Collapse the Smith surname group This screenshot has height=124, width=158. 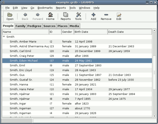(4, 37)
